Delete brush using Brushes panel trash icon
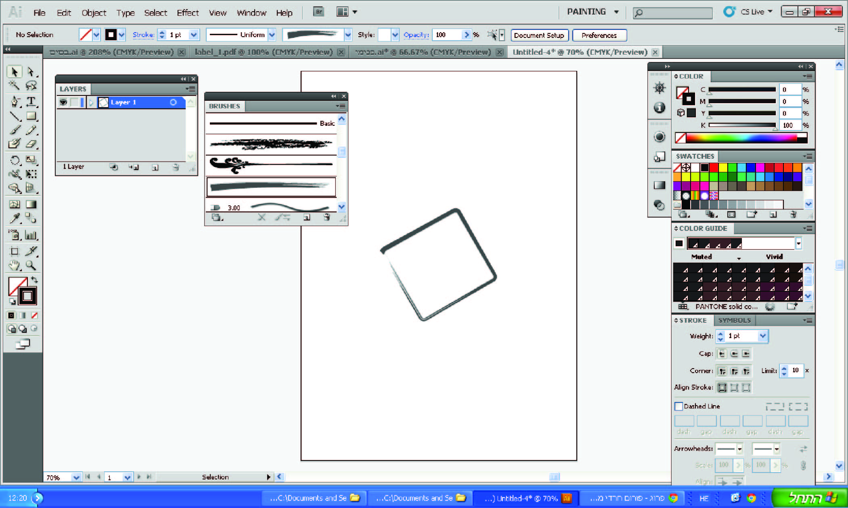This screenshot has width=848, height=508. click(327, 218)
